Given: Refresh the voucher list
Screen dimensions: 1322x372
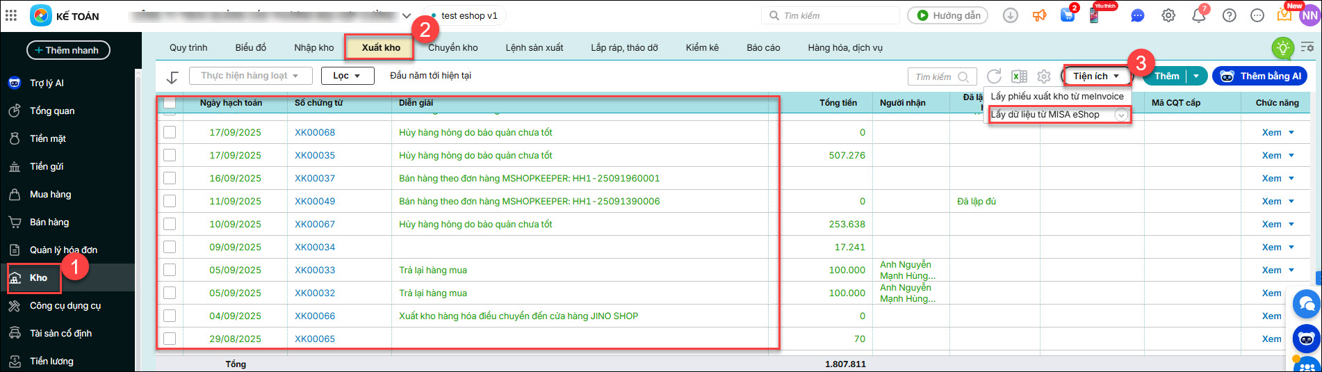Looking at the screenshot, I should pyautogui.click(x=994, y=76).
